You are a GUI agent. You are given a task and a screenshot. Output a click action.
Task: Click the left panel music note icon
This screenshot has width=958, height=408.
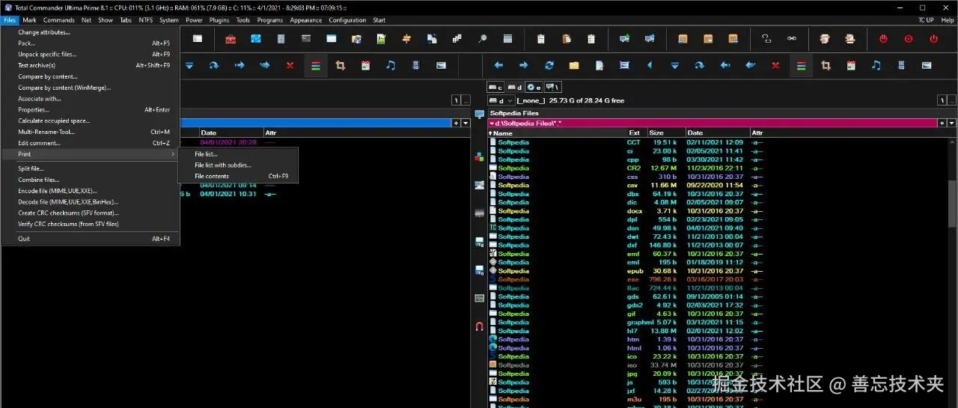(x=390, y=66)
